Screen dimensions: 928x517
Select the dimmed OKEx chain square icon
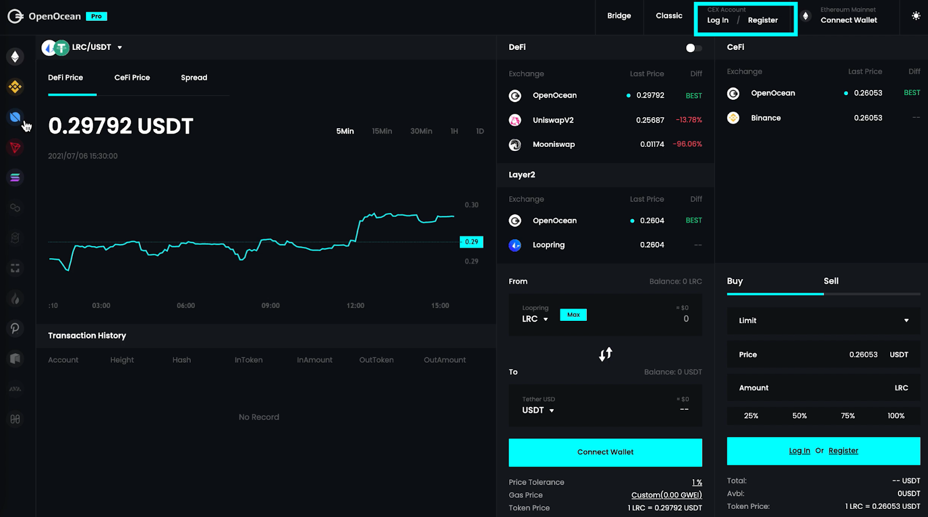[x=15, y=268]
